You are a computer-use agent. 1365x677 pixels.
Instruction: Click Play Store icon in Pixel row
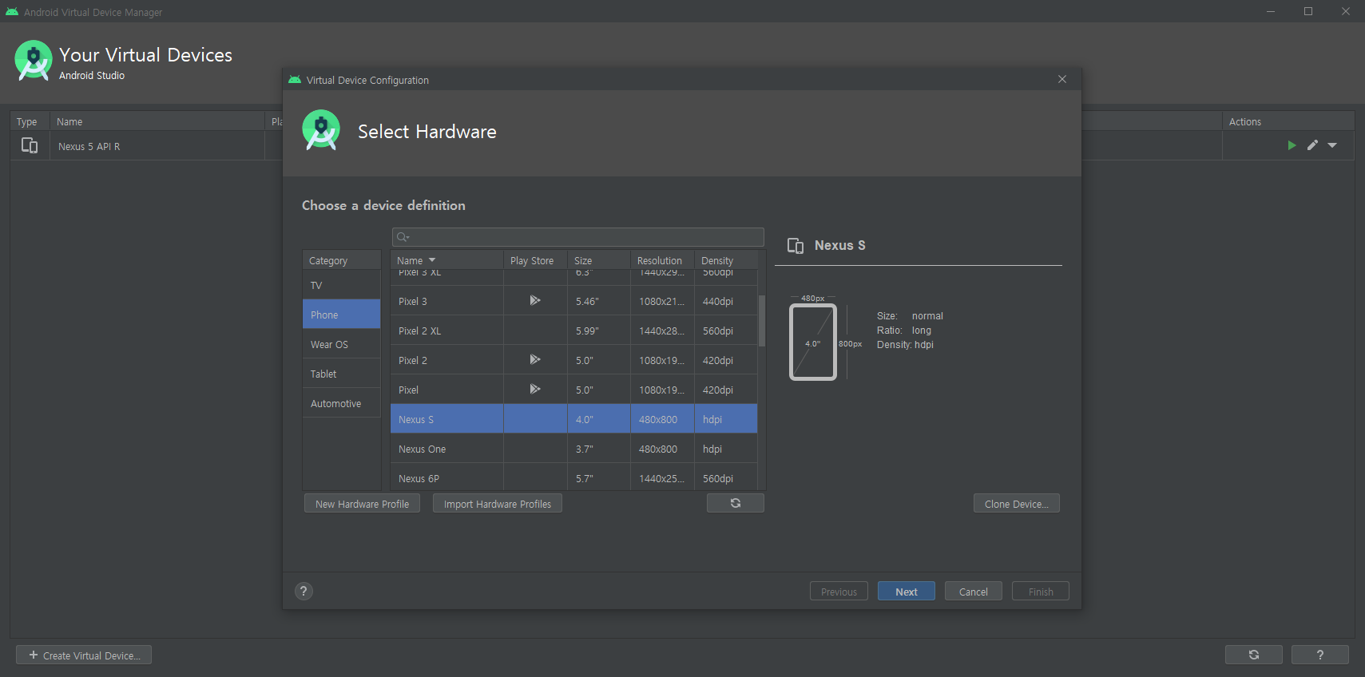(x=535, y=389)
